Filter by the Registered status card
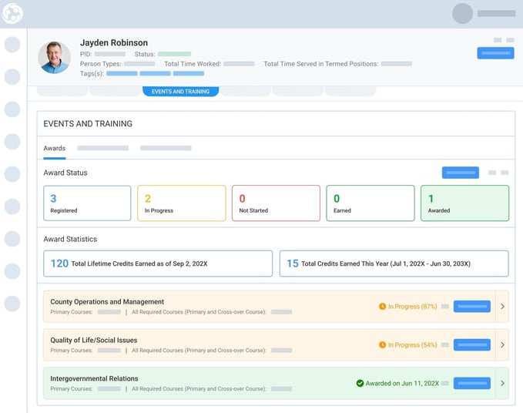The height and width of the screenshot is (413, 523). click(87, 203)
